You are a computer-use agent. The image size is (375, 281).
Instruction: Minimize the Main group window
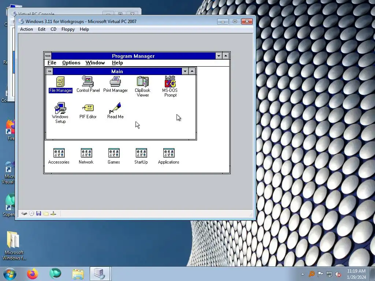185,71
